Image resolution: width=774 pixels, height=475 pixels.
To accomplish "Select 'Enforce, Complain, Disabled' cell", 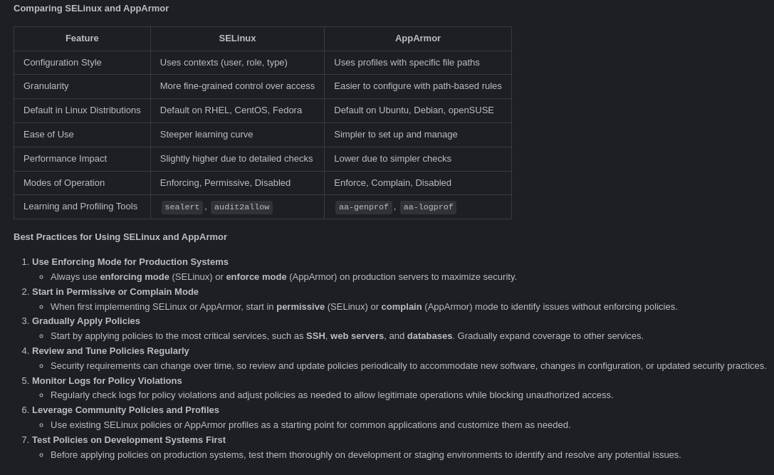I will [x=392, y=183].
